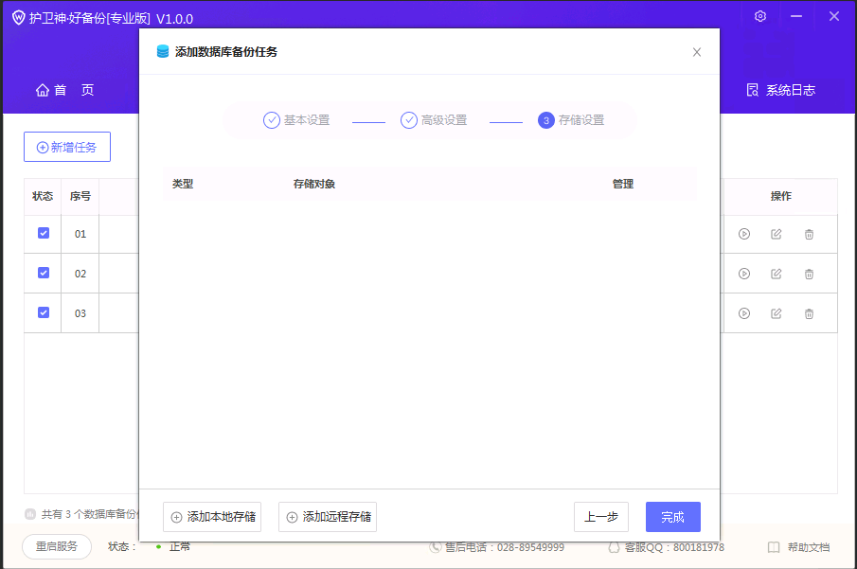This screenshot has width=857, height=569.
Task: Finish with the 完成 button
Action: pyautogui.click(x=672, y=517)
